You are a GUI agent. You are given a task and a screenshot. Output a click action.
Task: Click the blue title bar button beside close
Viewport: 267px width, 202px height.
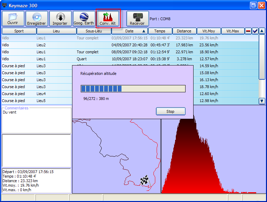click(253, 6)
